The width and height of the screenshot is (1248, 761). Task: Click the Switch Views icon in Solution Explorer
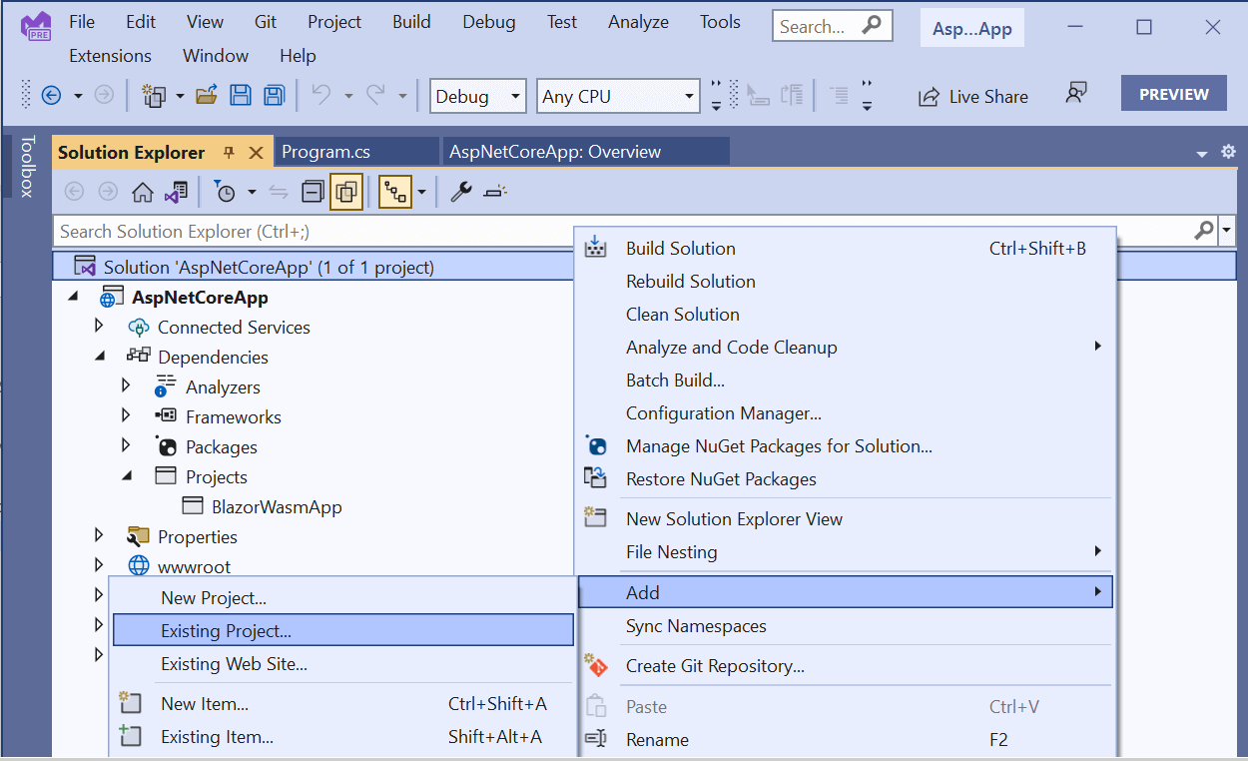176,192
